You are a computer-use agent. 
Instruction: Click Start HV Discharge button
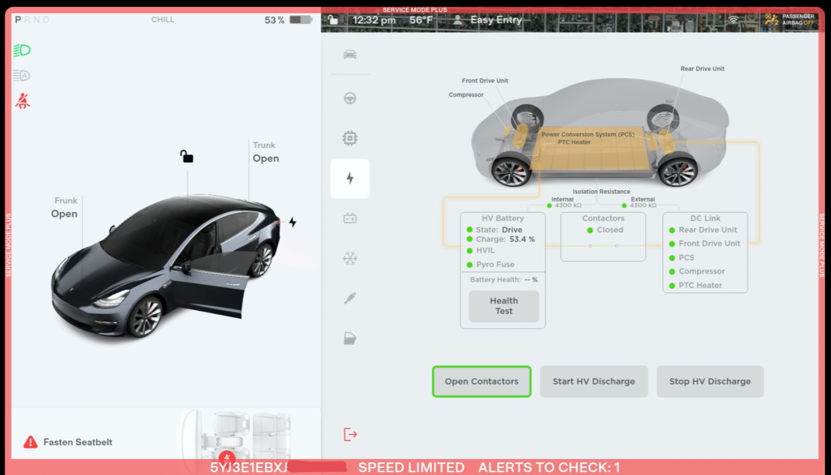(x=593, y=381)
